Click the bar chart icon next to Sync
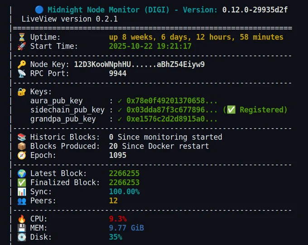308x245 pixels. tap(22, 191)
